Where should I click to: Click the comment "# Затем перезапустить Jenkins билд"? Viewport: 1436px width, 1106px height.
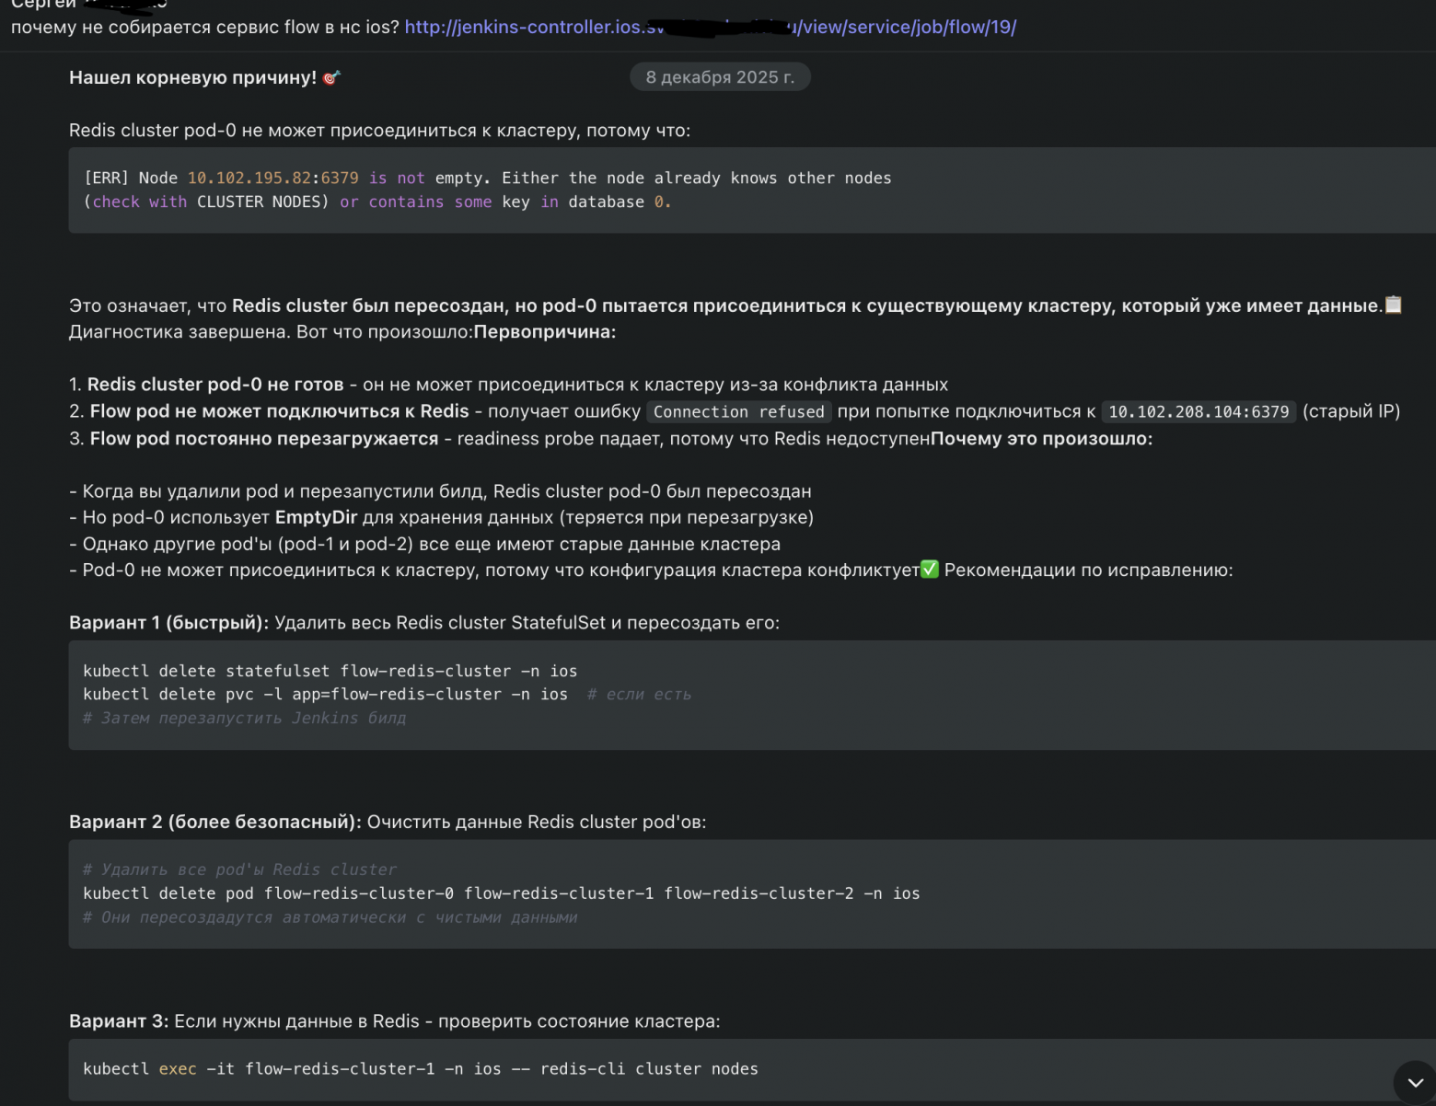pos(245,718)
